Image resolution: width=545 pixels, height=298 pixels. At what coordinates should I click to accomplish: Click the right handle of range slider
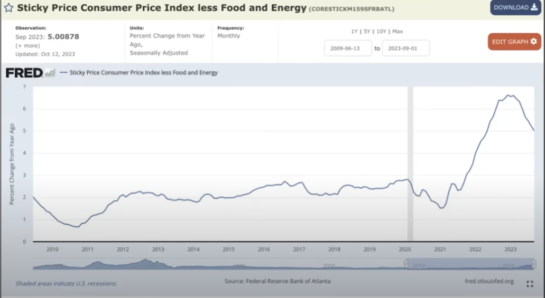[534, 264]
